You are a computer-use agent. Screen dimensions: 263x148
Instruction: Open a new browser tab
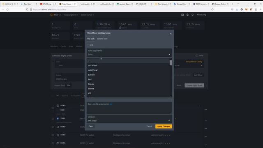point(233,4)
